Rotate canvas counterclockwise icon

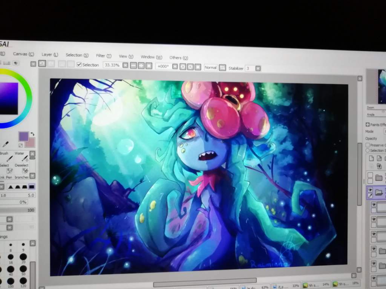183,67
